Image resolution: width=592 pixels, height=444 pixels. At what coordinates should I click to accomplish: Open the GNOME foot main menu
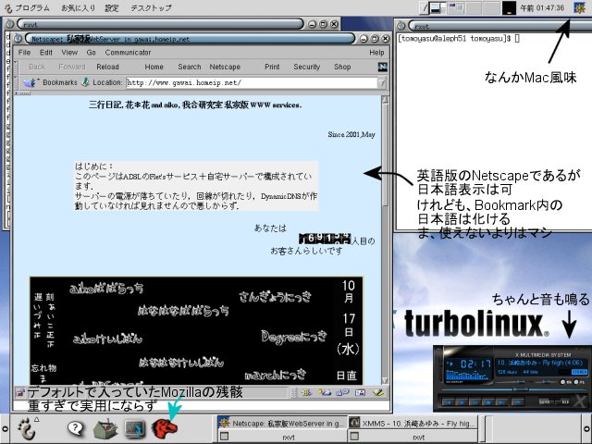27,429
